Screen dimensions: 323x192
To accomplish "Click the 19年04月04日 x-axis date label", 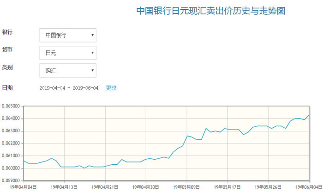I will click(x=23, y=187).
